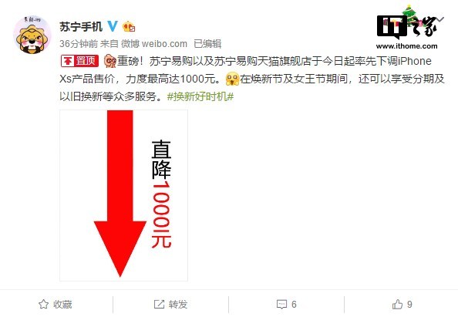Open comments via the speech bubble icon

pyautogui.click(x=281, y=304)
